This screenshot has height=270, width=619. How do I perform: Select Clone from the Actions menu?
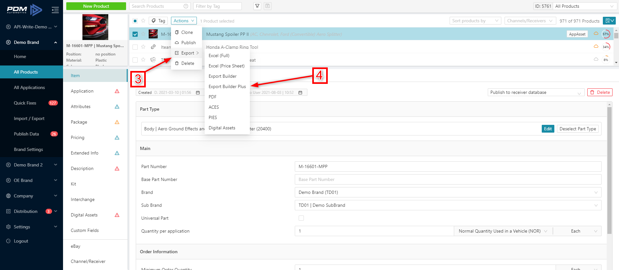click(x=187, y=32)
